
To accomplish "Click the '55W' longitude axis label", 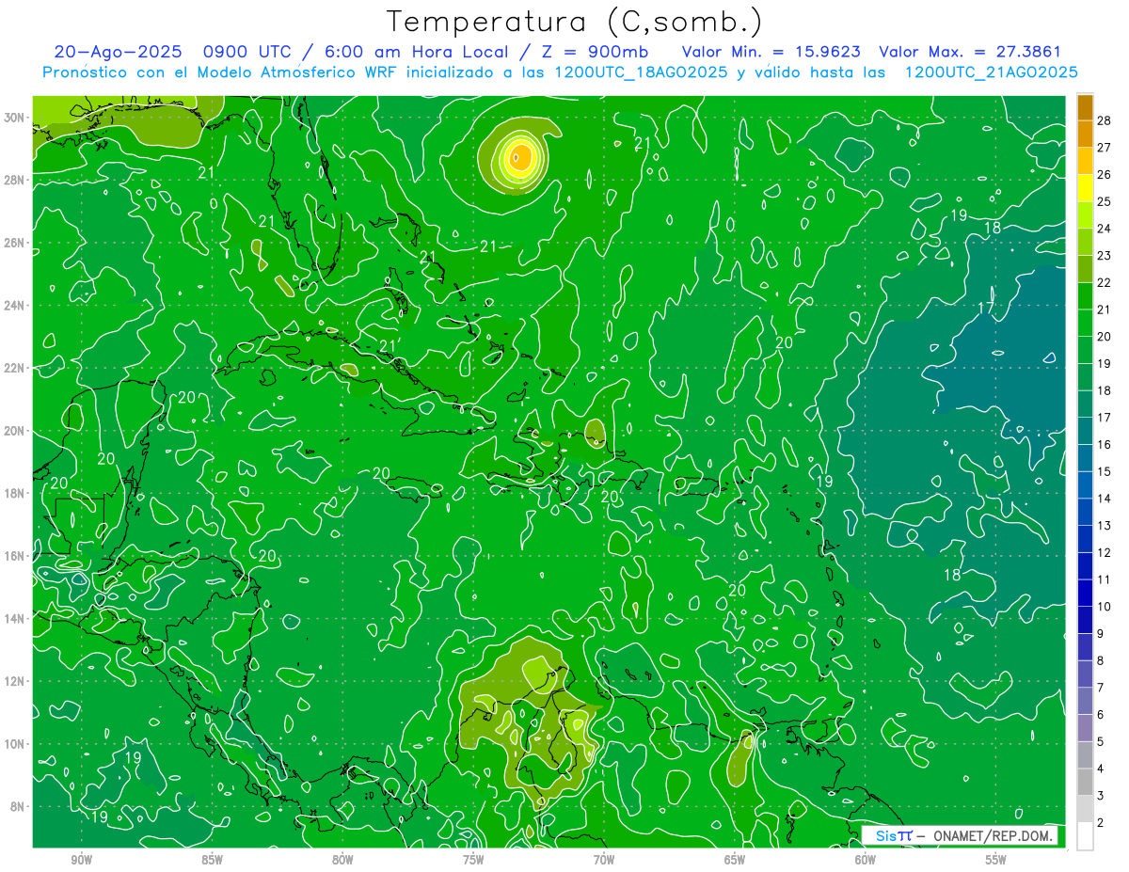I will click(x=996, y=860).
